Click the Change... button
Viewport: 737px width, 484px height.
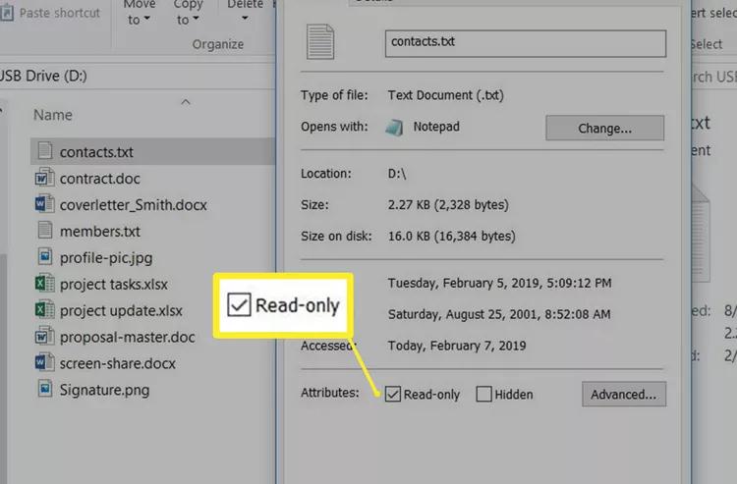(604, 129)
